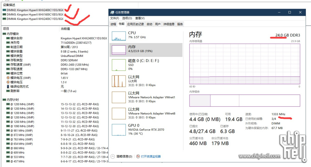311x167 pixels.
Task: Click the 内存组合 composition bar
Action: [245, 101]
